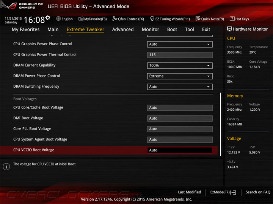Click the 16:08 clock display
This screenshot has height=204, width=273.
[x=34, y=20]
